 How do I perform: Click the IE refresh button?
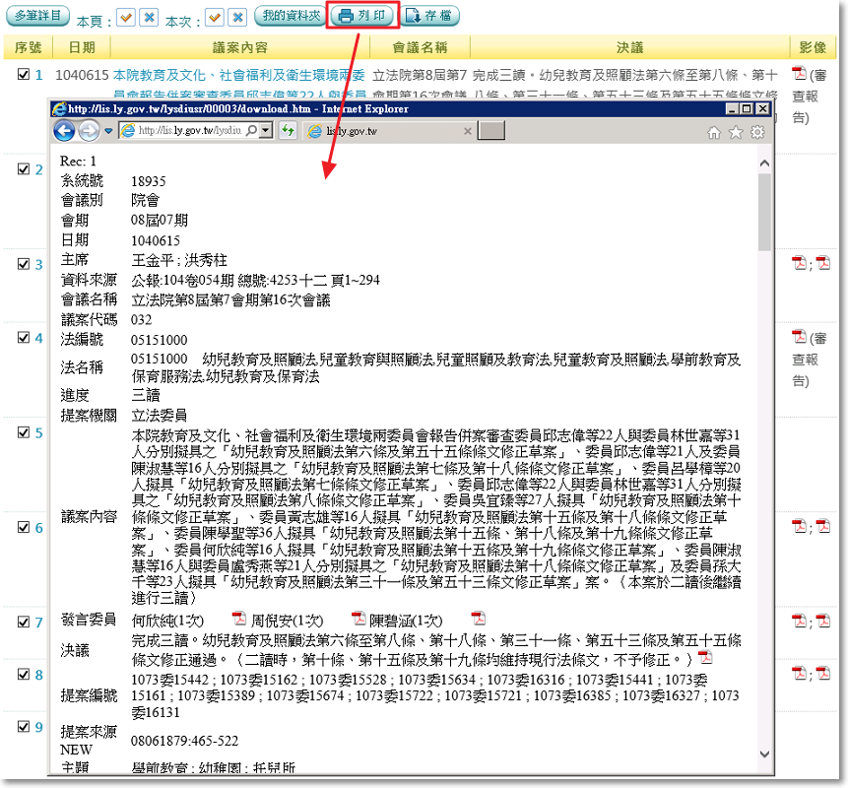(x=289, y=131)
